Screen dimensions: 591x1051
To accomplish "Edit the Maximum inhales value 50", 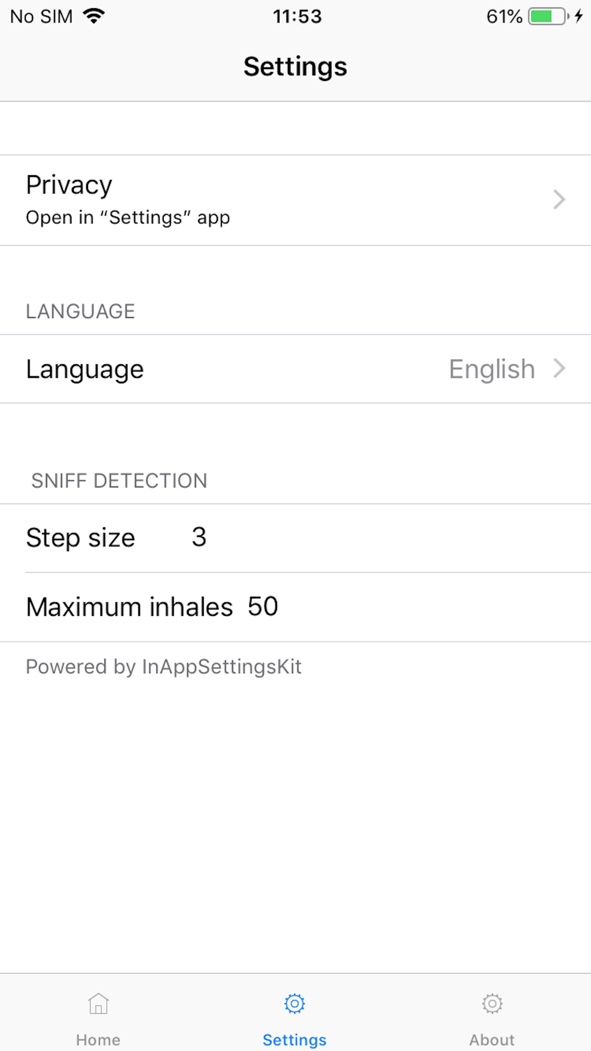I will [263, 606].
